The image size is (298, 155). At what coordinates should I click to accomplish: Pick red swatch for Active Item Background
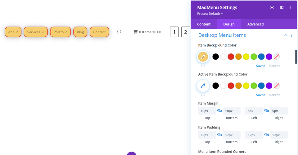coord(231,86)
